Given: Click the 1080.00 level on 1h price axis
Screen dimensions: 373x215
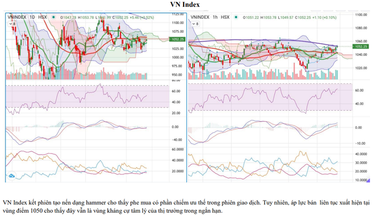Looking at the screenshot, I should pos(362,27).
